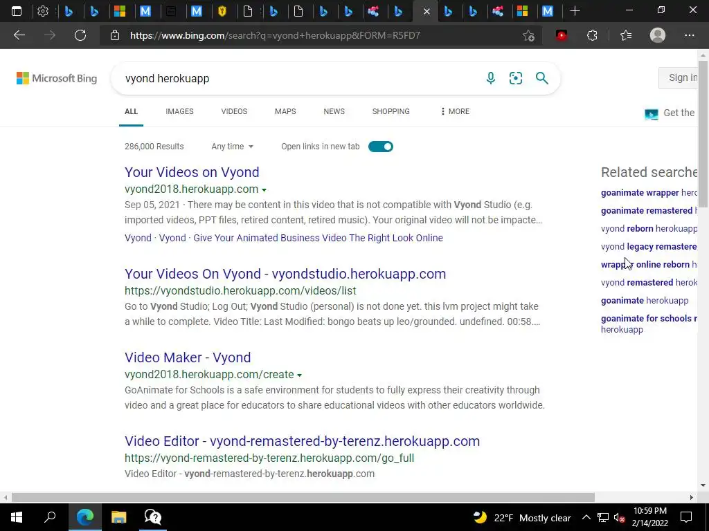
Task: Click the vertical page scrollbar
Action: [703, 133]
